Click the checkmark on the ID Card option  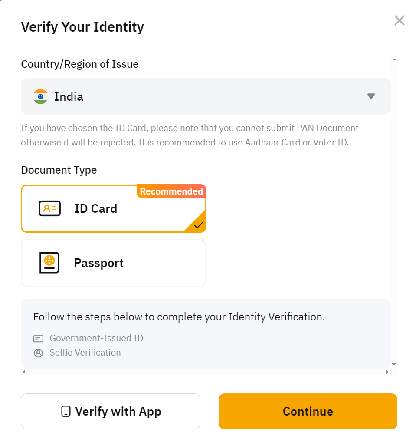coord(199,225)
